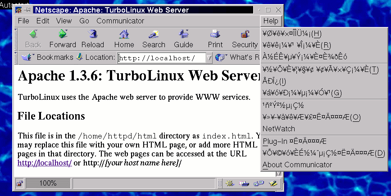Open the File menu
Screen dimensions: 391x196
pyautogui.click(x=23, y=21)
